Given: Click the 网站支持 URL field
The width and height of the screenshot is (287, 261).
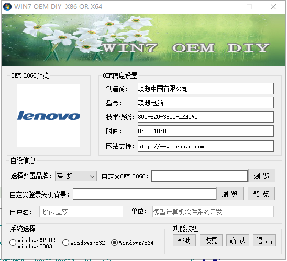Looking at the screenshot, I should tap(206, 146).
